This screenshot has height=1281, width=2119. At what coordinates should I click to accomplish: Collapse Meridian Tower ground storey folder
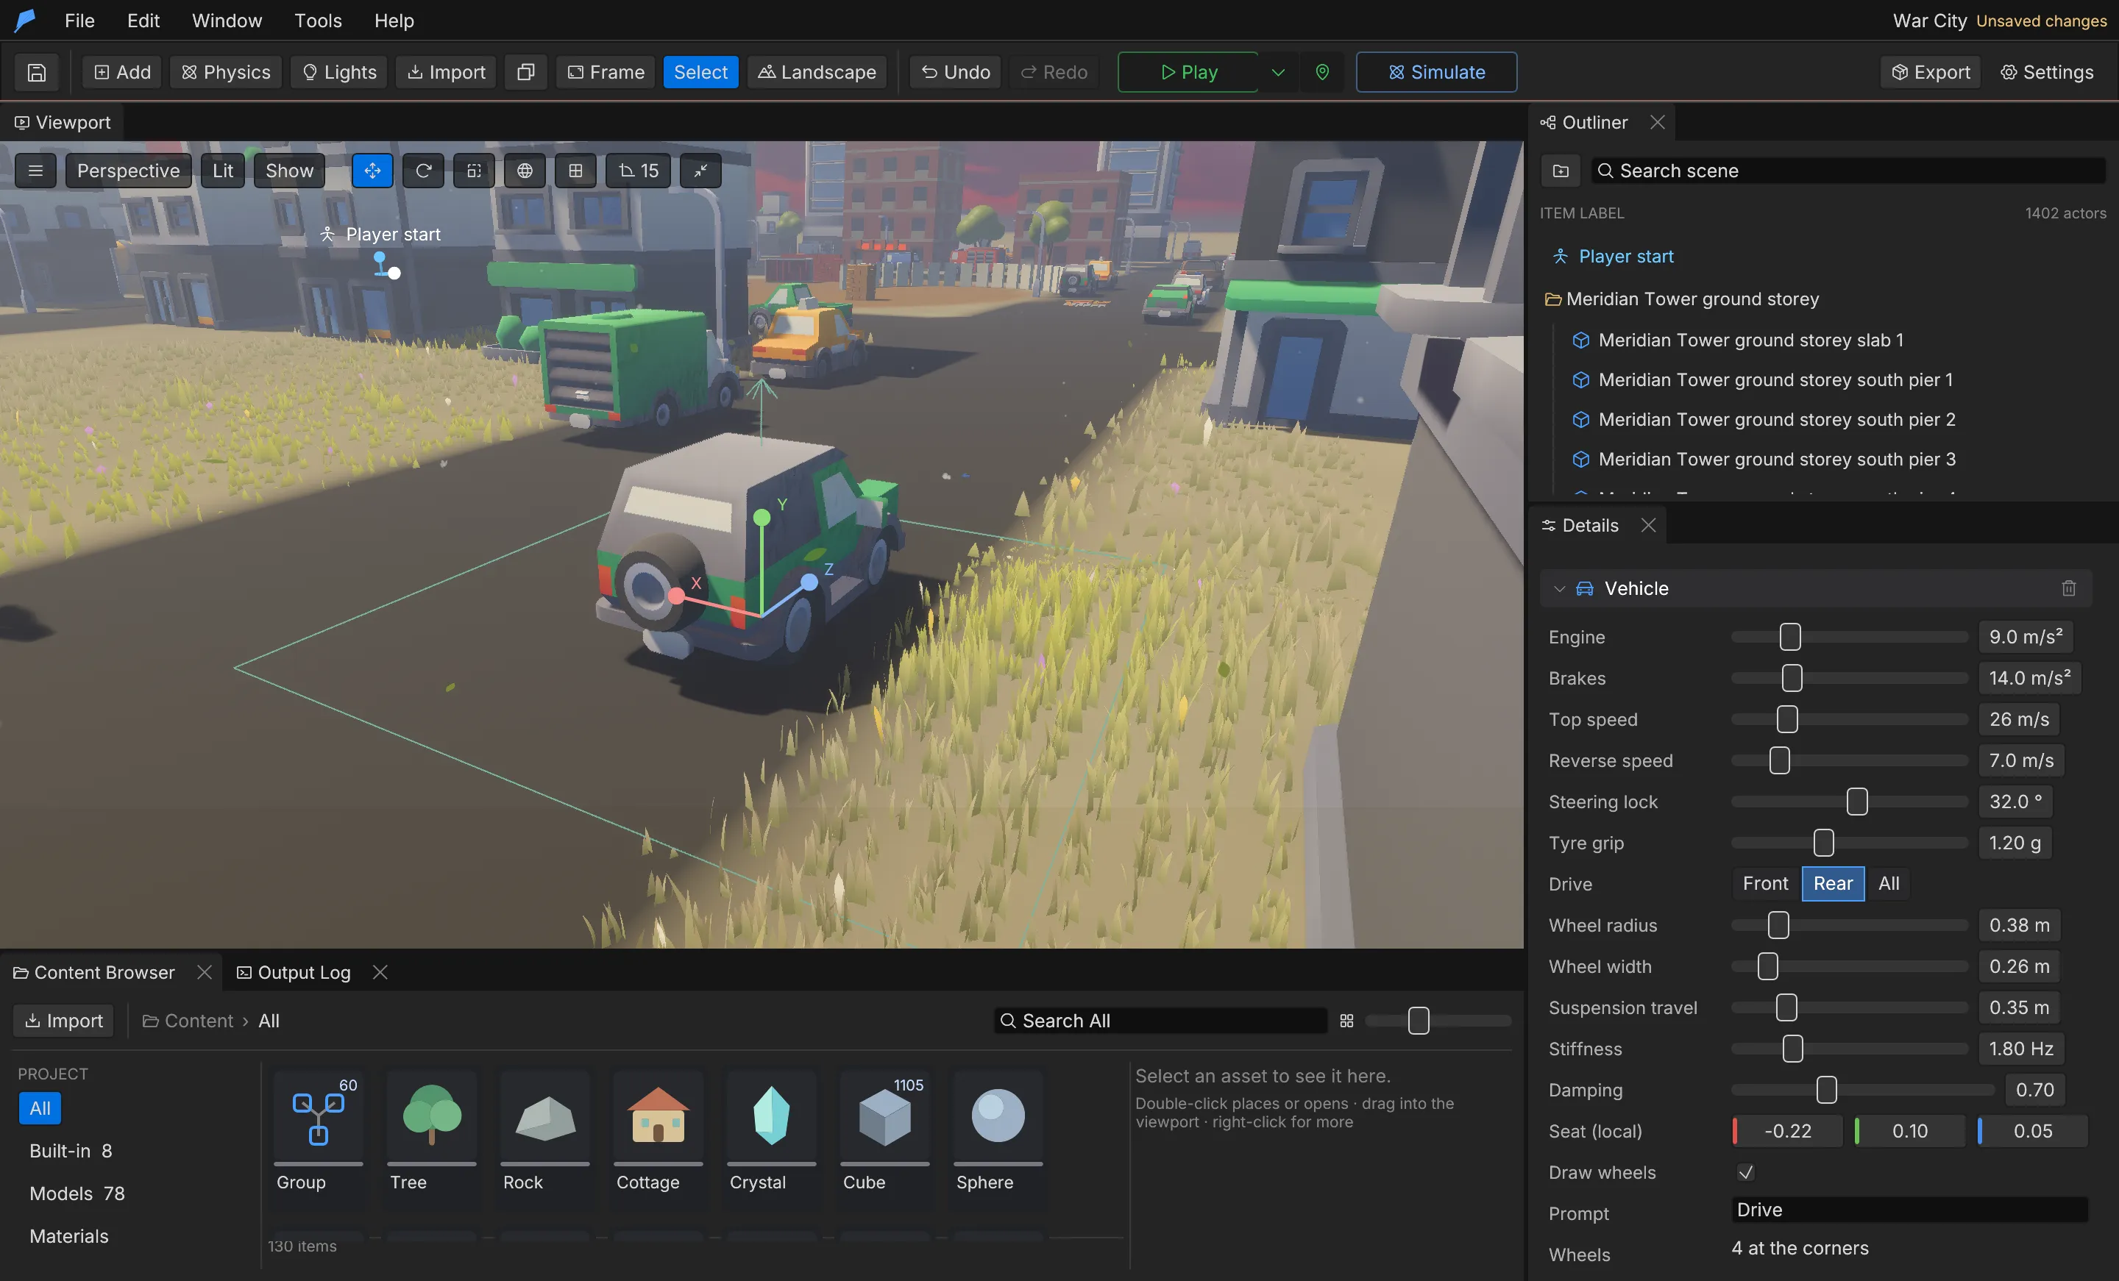point(1552,299)
